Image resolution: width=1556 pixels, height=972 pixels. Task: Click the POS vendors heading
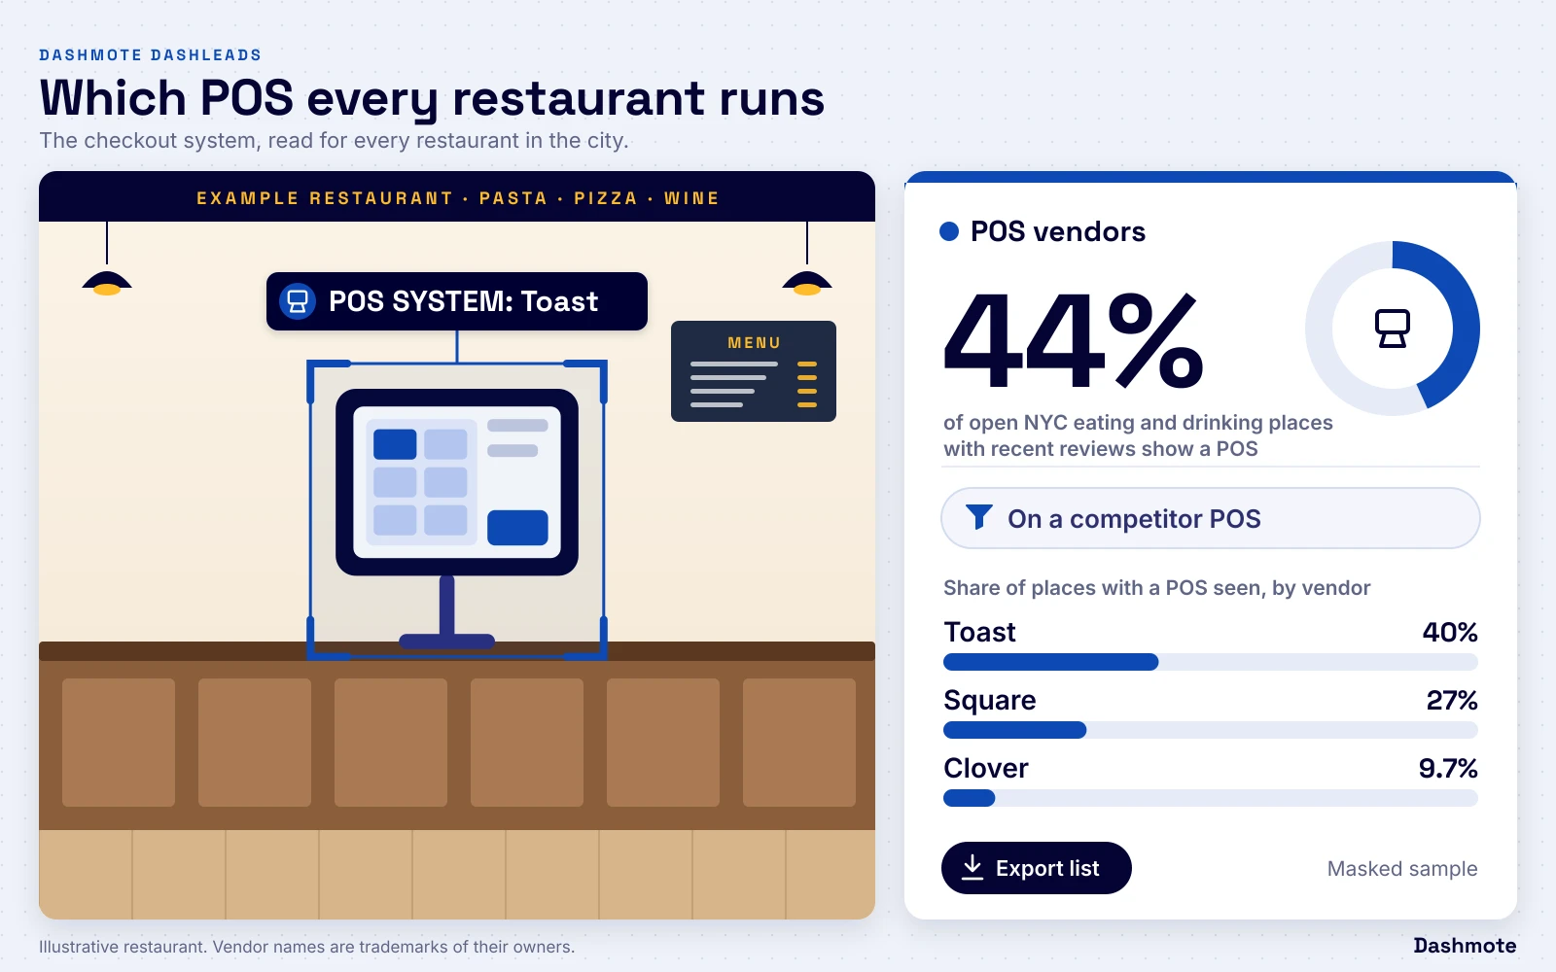[x=1058, y=231]
